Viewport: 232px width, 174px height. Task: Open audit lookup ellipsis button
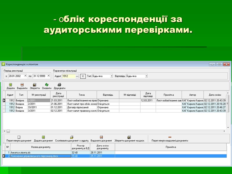tap(77, 76)
